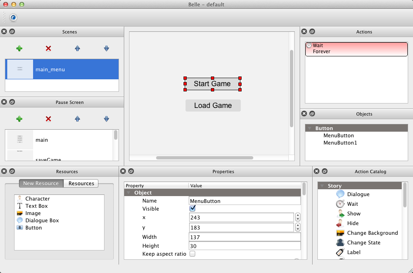This screenshot has width=413, height=273.
Task: Choose Button resource type
Action: click(29, 228)
